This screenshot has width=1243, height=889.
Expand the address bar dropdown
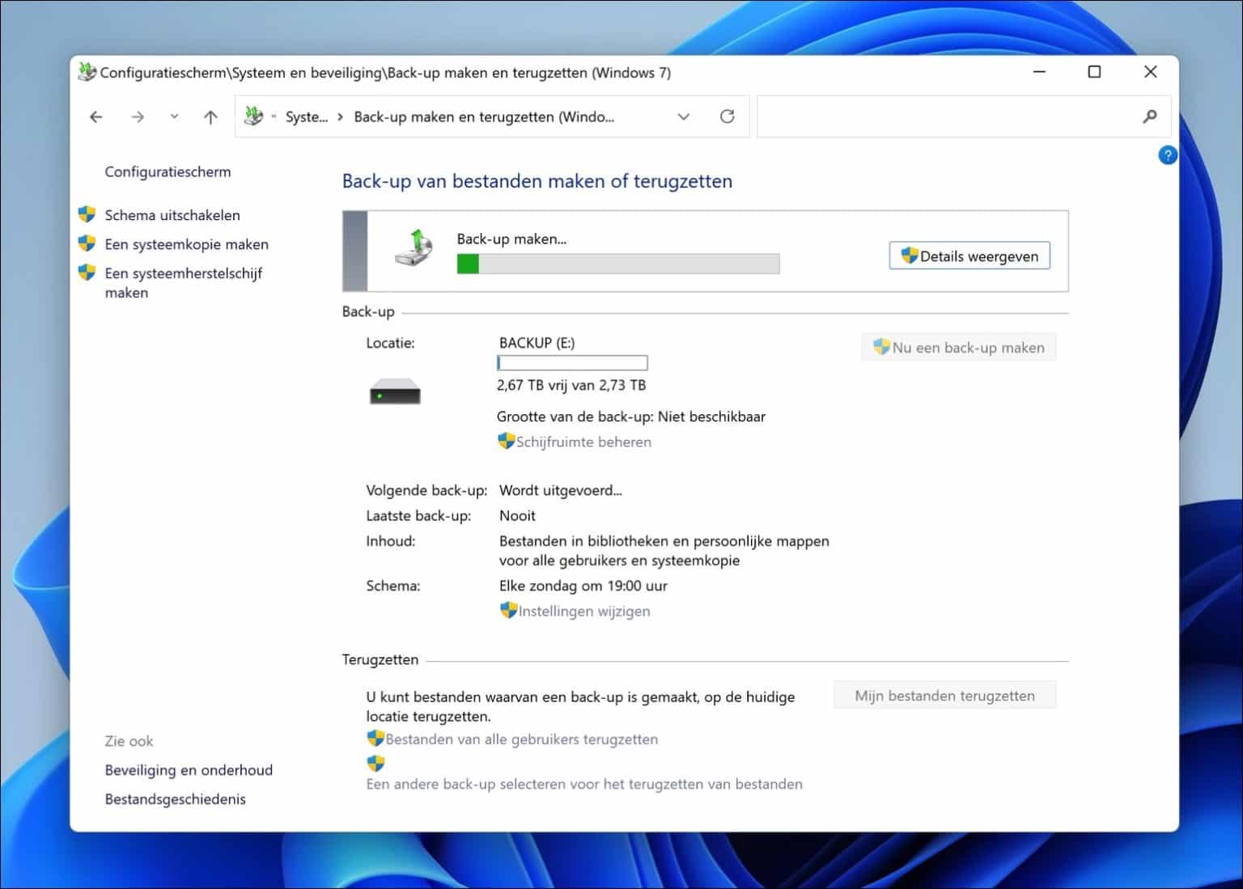click(684, 116)
